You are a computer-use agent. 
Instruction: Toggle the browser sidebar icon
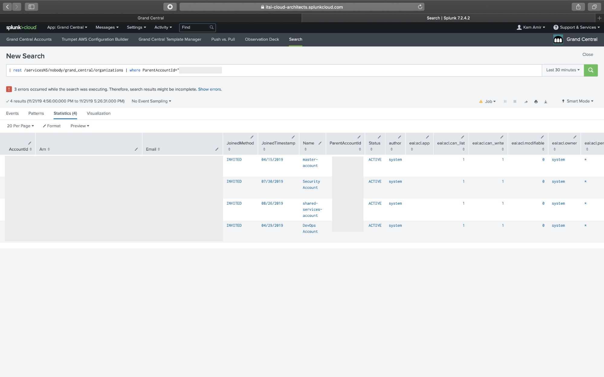(31, 7)
